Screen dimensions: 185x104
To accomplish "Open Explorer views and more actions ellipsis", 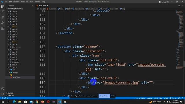I will [32, 5].
